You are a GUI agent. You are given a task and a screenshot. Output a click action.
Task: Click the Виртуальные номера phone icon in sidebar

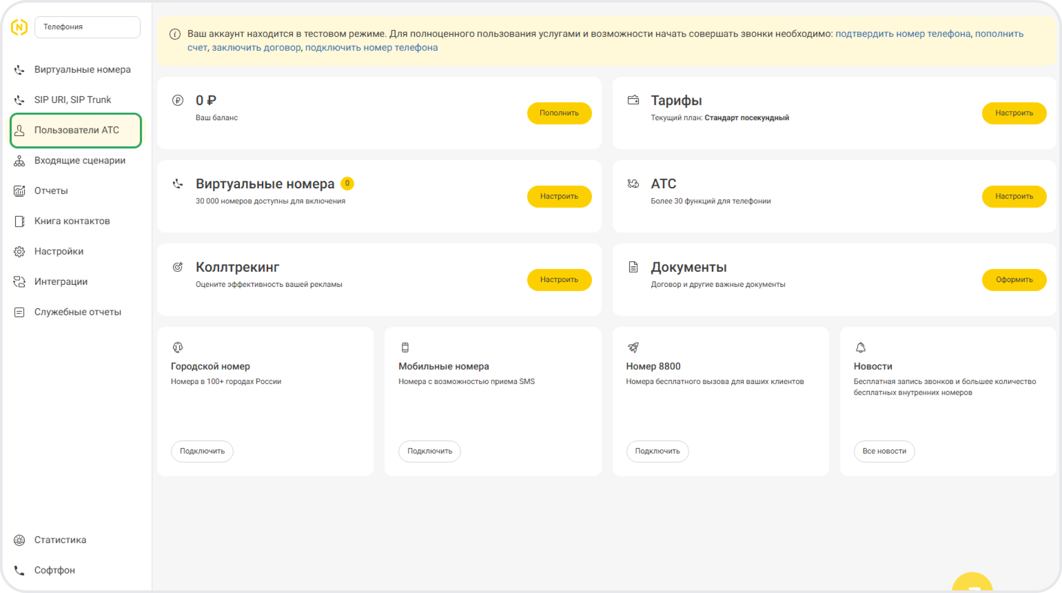[19, 70]
